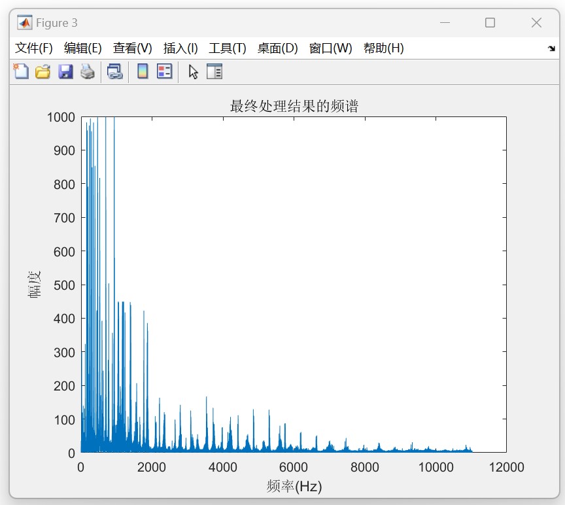This screenshot has width=565, height=505.
Task: Minimize the Figure 3 window
Action: point(445,23)
